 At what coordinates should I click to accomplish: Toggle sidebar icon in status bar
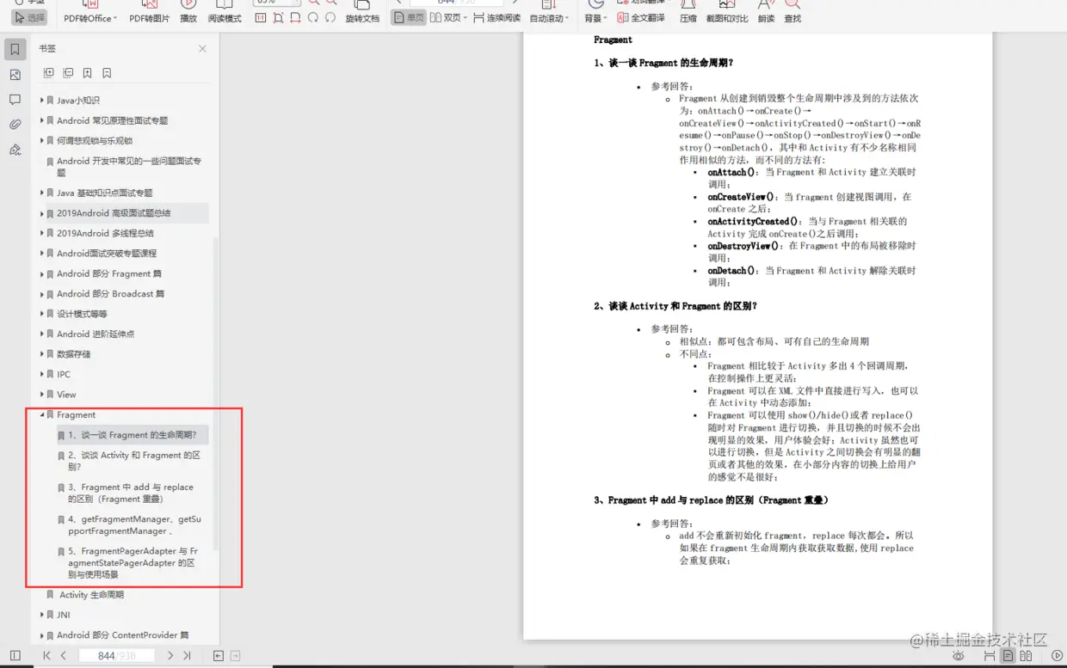(x=15, y=656)
